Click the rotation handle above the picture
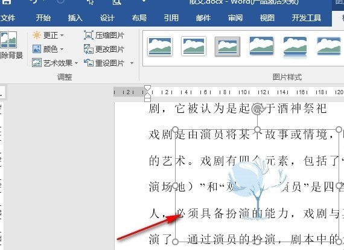Image resolution: width=344 pixels, height=250 pixels. pos(257,109)
